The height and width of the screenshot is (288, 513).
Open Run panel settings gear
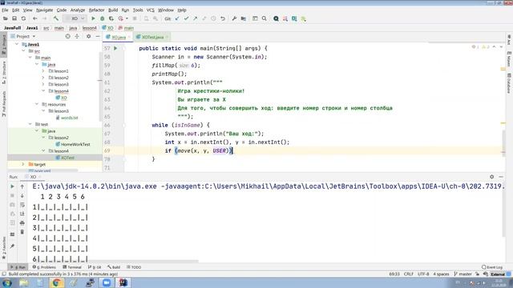(491, 177)
